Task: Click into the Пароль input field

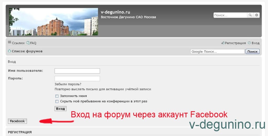Action: point(77,78)
